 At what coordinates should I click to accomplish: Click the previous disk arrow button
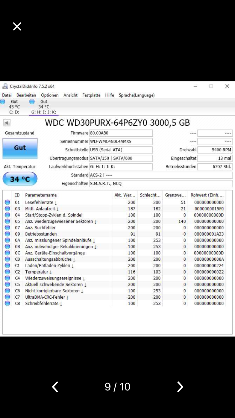(7, 123)
